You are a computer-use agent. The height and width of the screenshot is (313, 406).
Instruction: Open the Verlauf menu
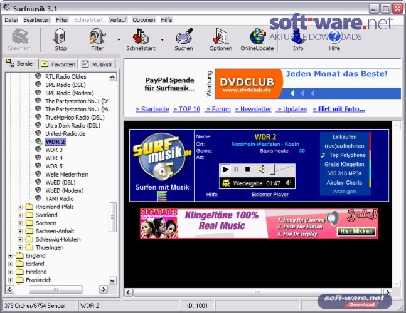[118, 20]
